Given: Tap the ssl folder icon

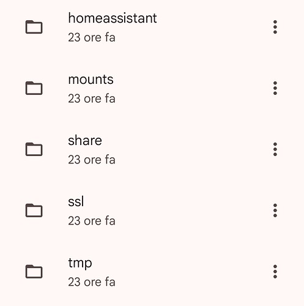Looking at the screenshot, I should [34, 211].
